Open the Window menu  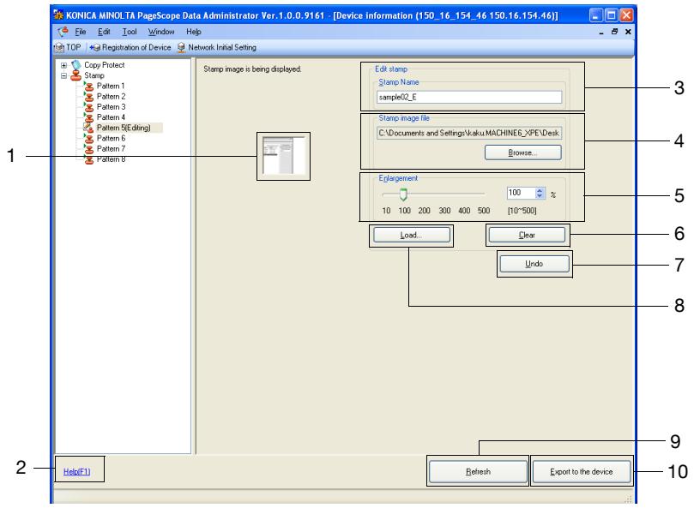[161, 32]
